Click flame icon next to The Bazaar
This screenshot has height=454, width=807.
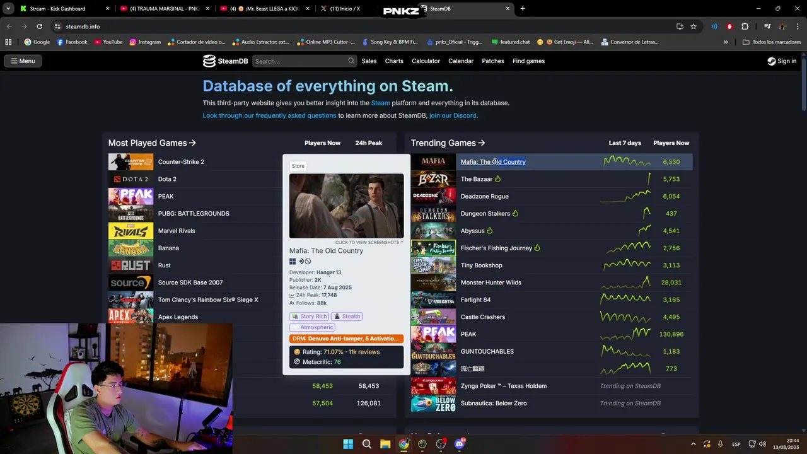pyautogui.click(x=497, y=179)
